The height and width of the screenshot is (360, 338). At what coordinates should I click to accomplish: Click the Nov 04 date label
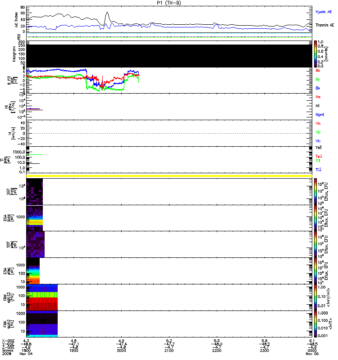[26, 354]
